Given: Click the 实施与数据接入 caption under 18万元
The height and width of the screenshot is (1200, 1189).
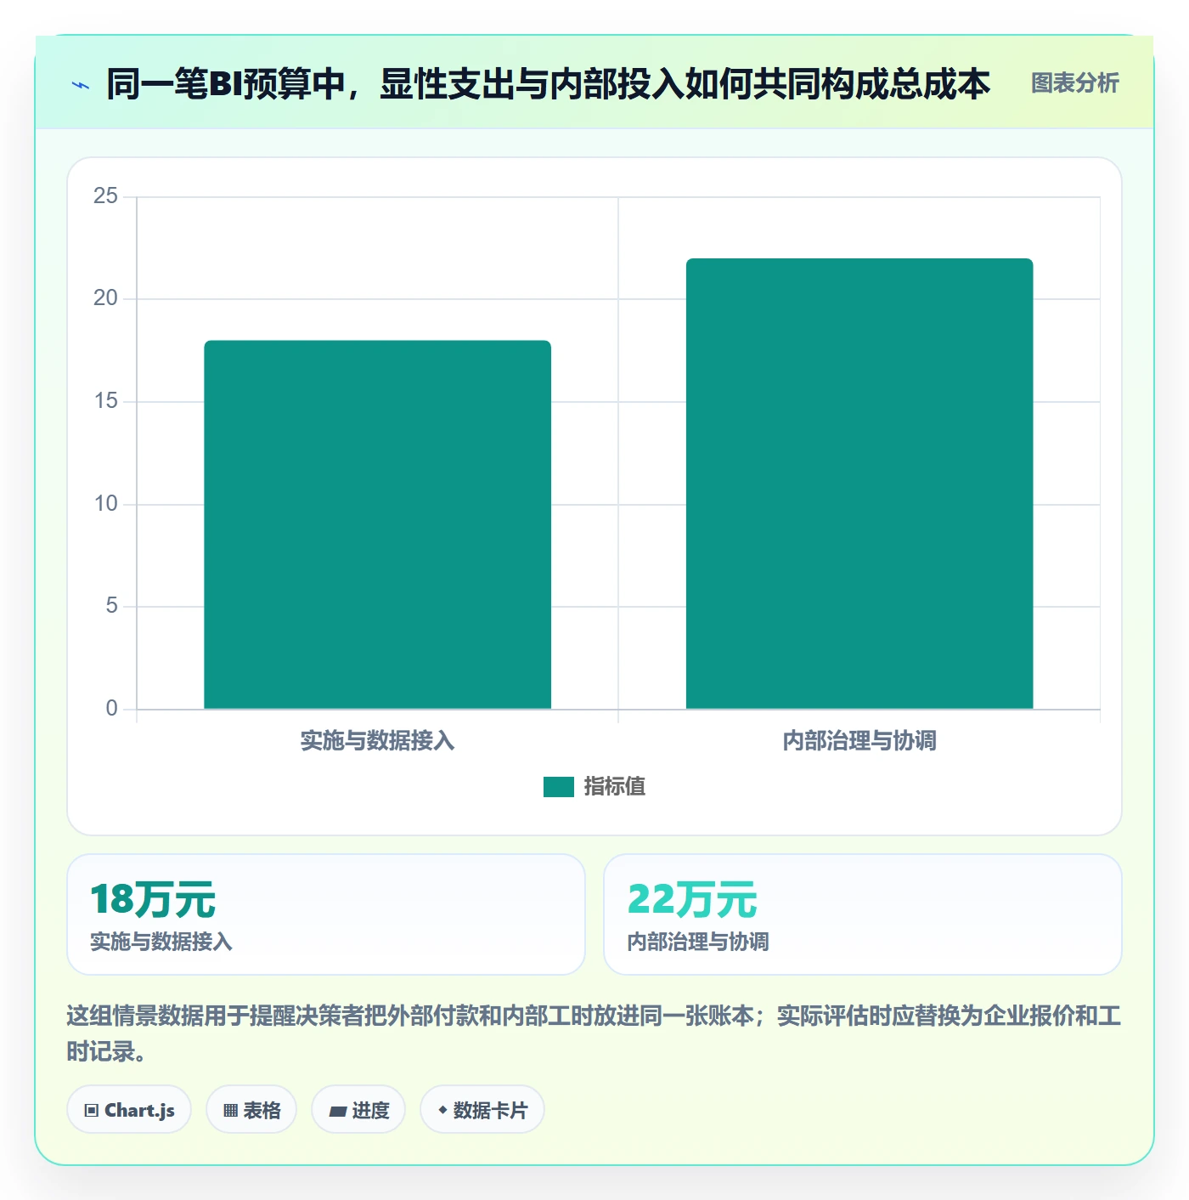Looking at the screenshot, I should coord(161,942).
